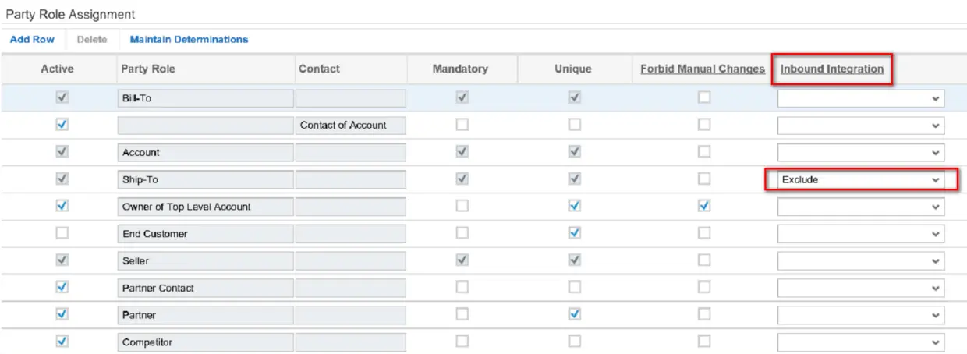
Task: Click the Party Role column header
Action: 148,69
